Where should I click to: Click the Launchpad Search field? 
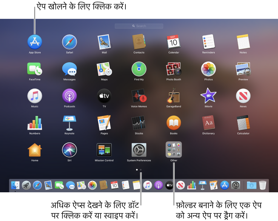(139, 26)
